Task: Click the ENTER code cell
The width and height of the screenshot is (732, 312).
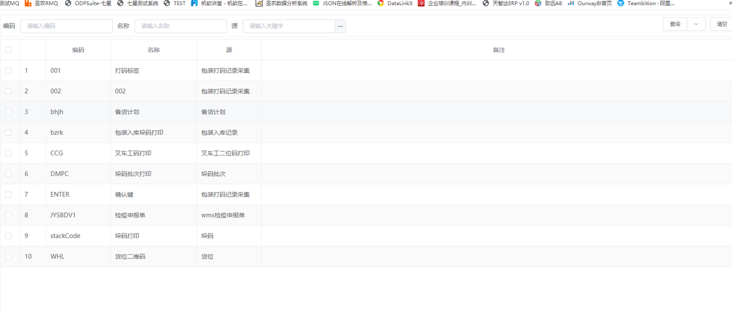Action: tap(78, 194)
